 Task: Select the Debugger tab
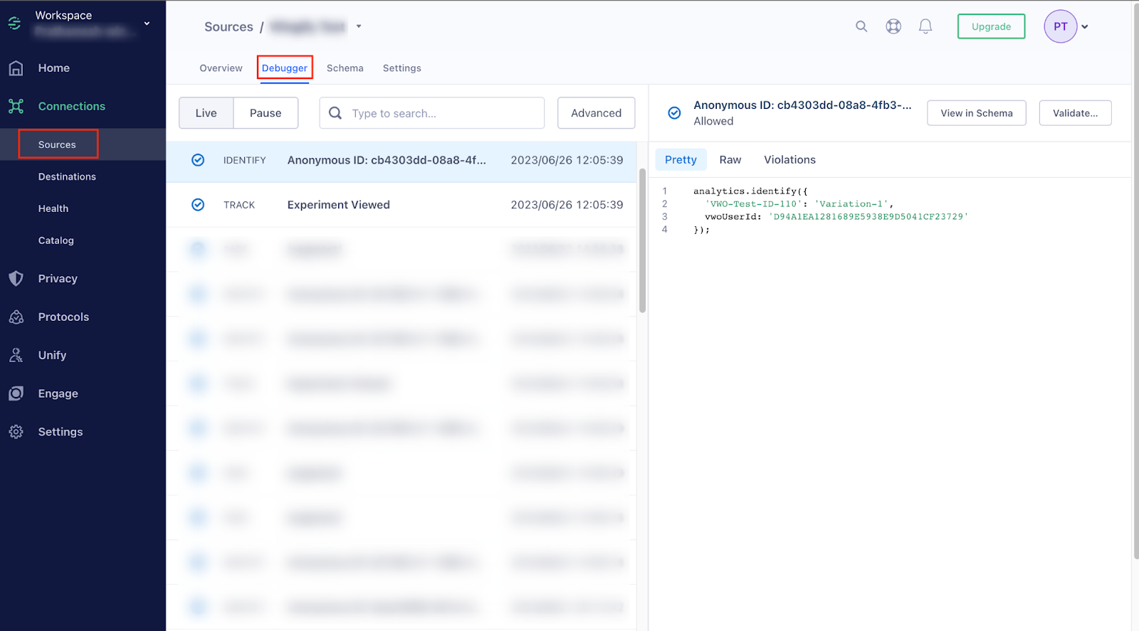[285, 68]
